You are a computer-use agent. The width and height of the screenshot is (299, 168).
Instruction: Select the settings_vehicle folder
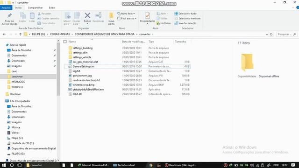tap(82, 57)
